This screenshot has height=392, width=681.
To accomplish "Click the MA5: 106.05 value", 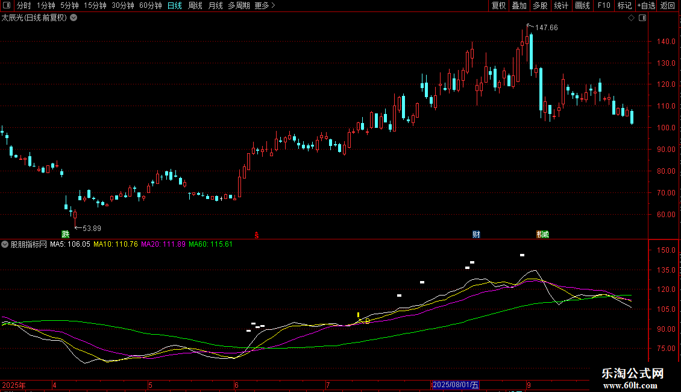I will (70, 244).
